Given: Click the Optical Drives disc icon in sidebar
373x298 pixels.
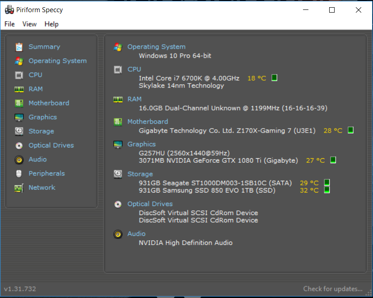Looking at the screenshot, I should [x=19, y=146].
